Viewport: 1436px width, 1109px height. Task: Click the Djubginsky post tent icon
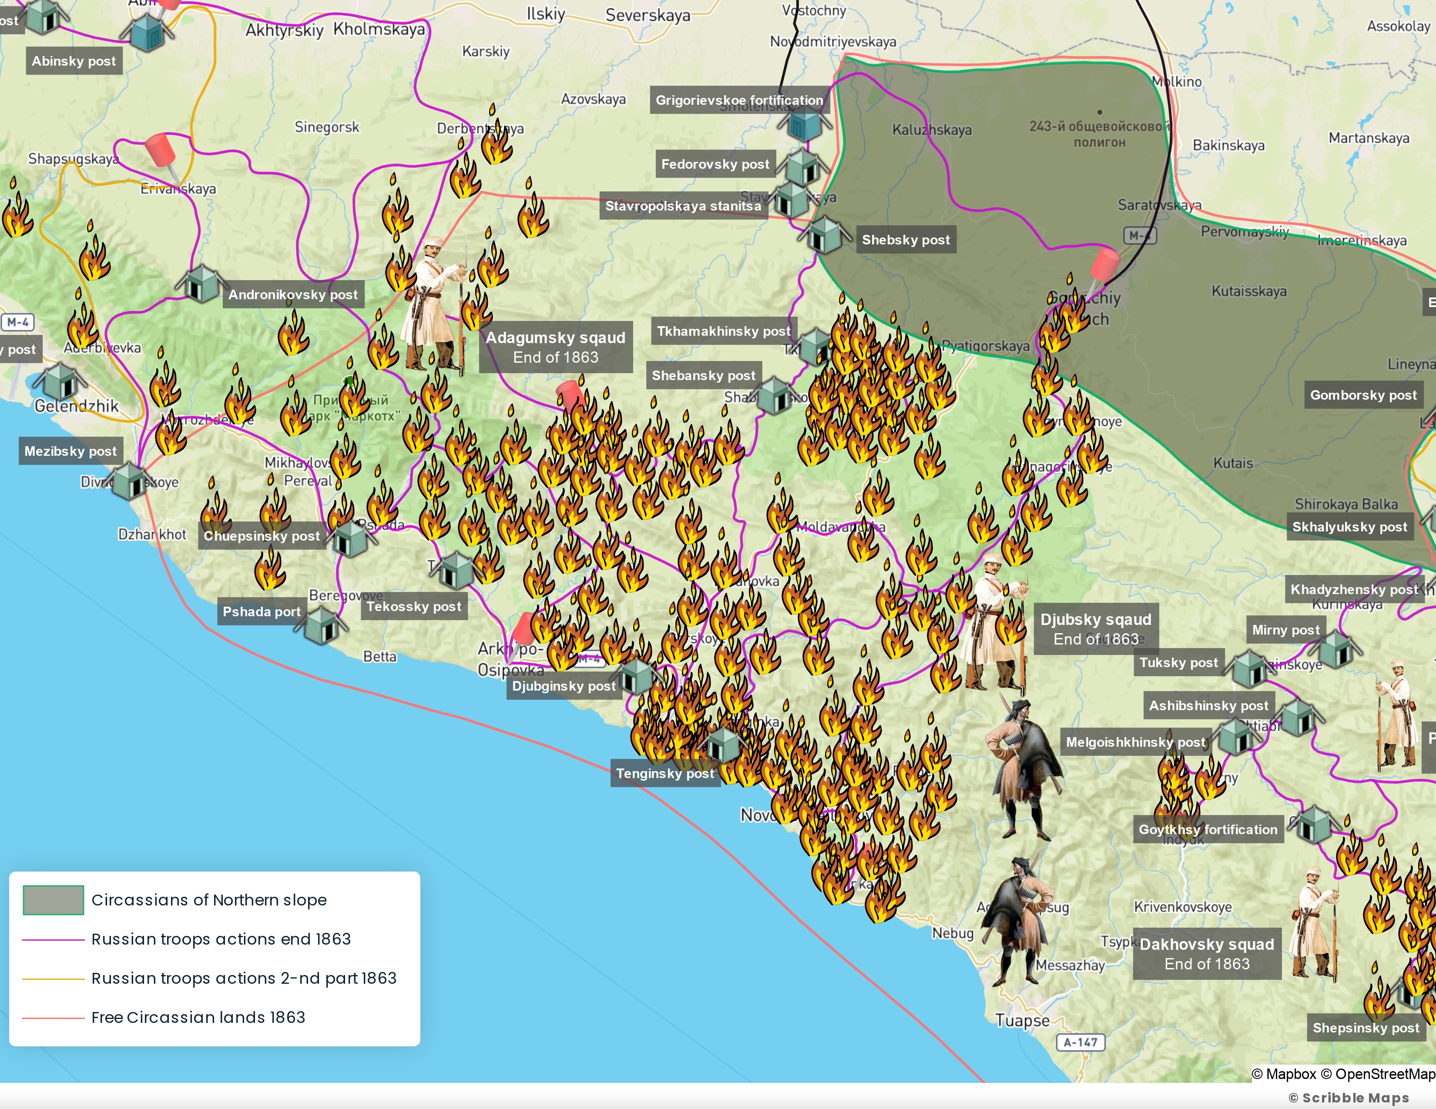[x=637, y=676]
